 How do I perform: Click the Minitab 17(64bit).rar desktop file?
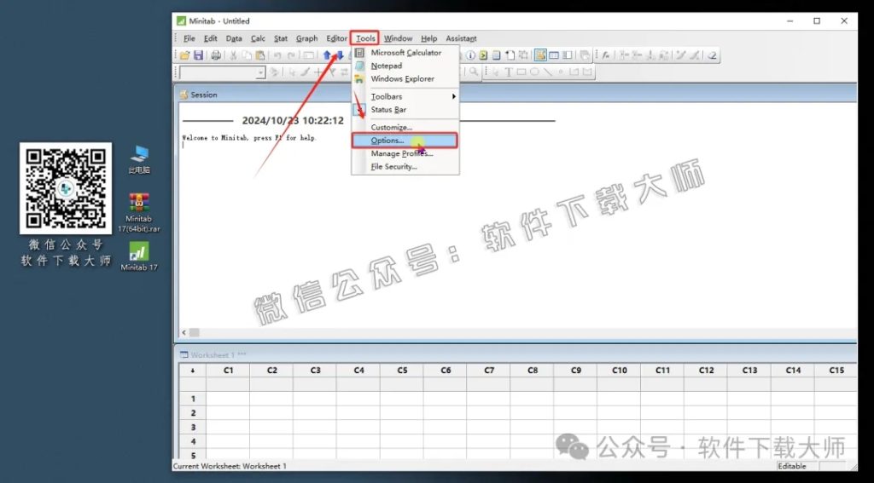point(139,213)
